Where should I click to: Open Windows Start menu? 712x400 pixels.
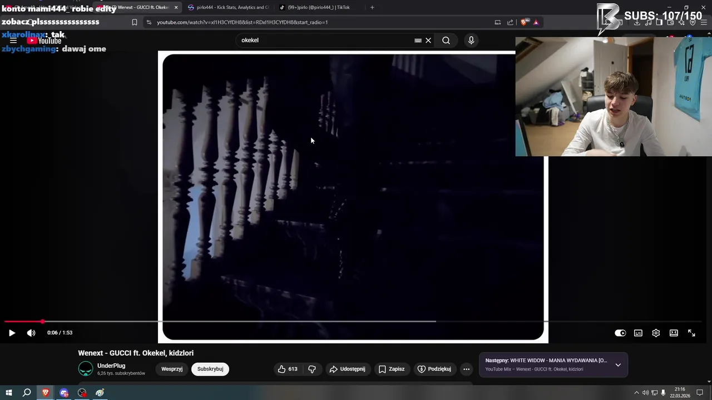(8, 393)
